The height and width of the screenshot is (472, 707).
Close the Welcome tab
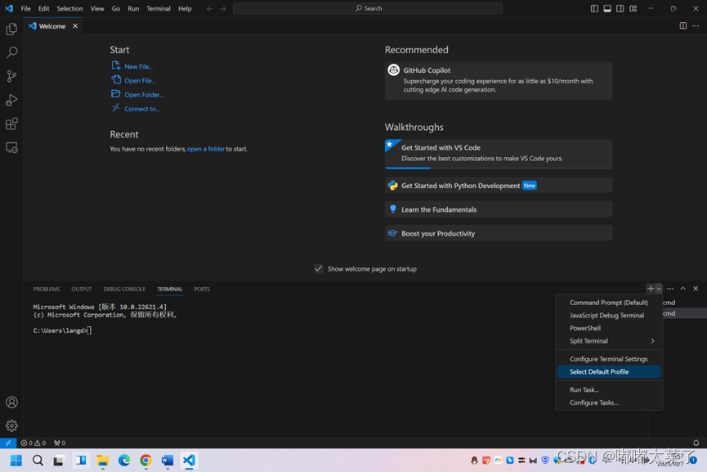[x=75, y=25]
